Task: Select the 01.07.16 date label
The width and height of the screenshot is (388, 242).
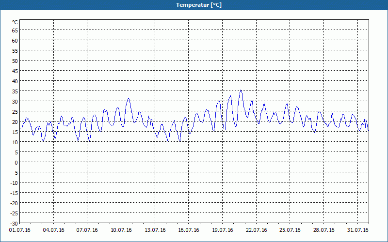Action: (20, 230)
